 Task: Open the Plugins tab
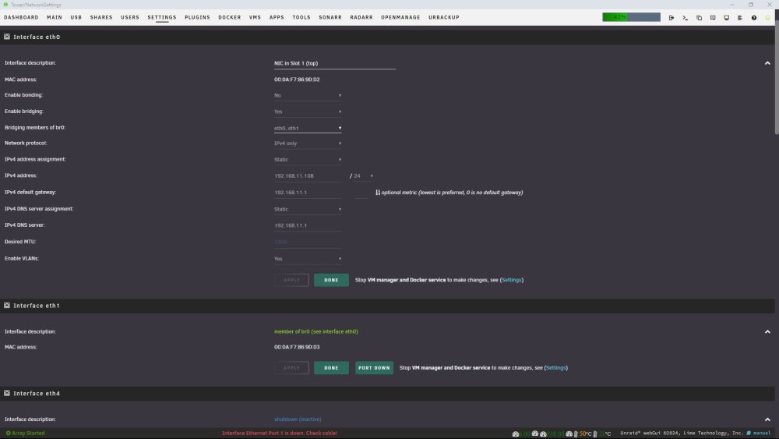tap(197, 17)
